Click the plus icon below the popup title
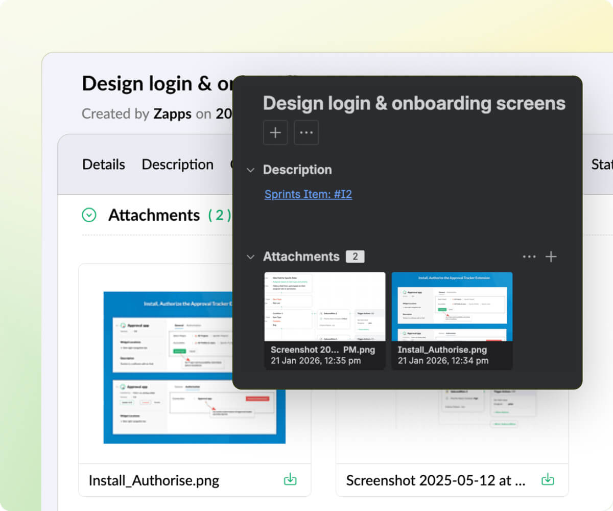Screen dimensions: 613x511 click(275, 132)
